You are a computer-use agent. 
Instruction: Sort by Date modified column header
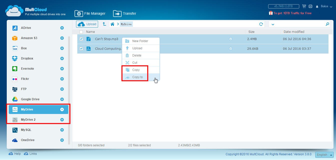tap(294, 32)
